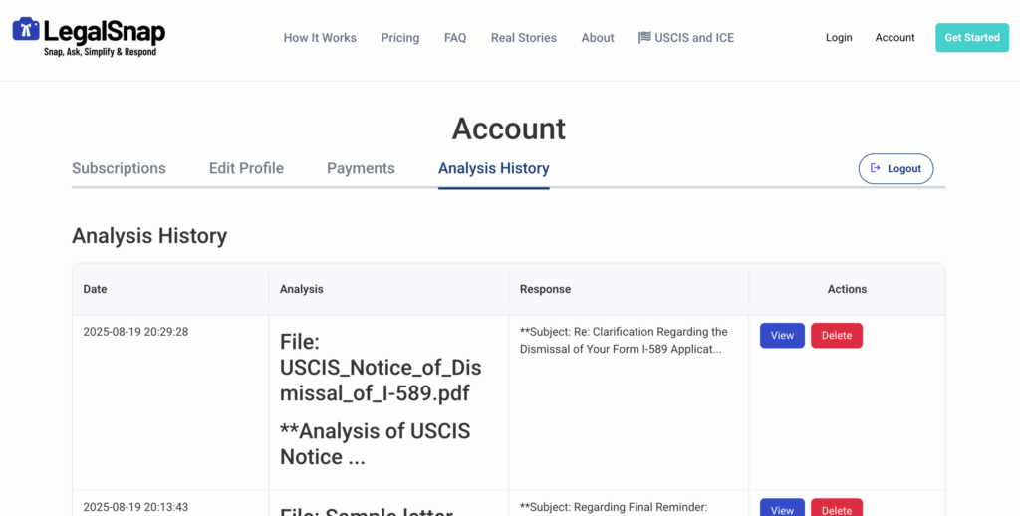1020x516 pixels.
Task: Visit the Real Stories page
Action: click(x=524, y=38)
